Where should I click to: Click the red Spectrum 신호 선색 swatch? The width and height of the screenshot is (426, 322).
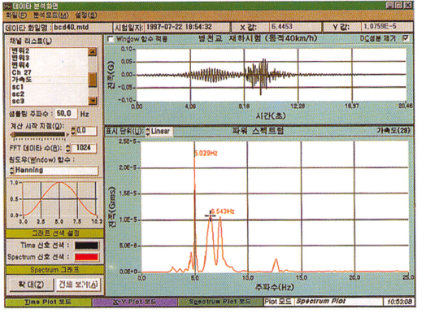(86, 257)
